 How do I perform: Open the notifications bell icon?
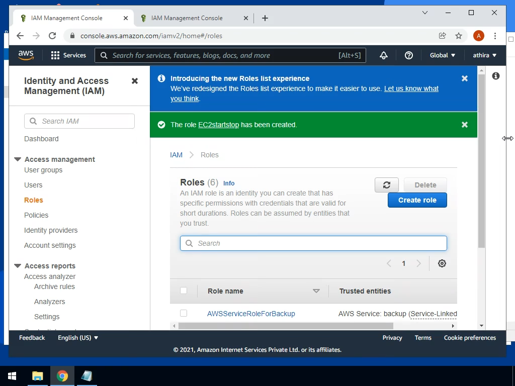tap(384, 55)
